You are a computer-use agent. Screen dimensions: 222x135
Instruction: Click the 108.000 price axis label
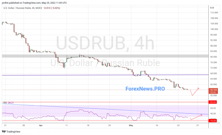pyautogui.click(x=214, y=18)
